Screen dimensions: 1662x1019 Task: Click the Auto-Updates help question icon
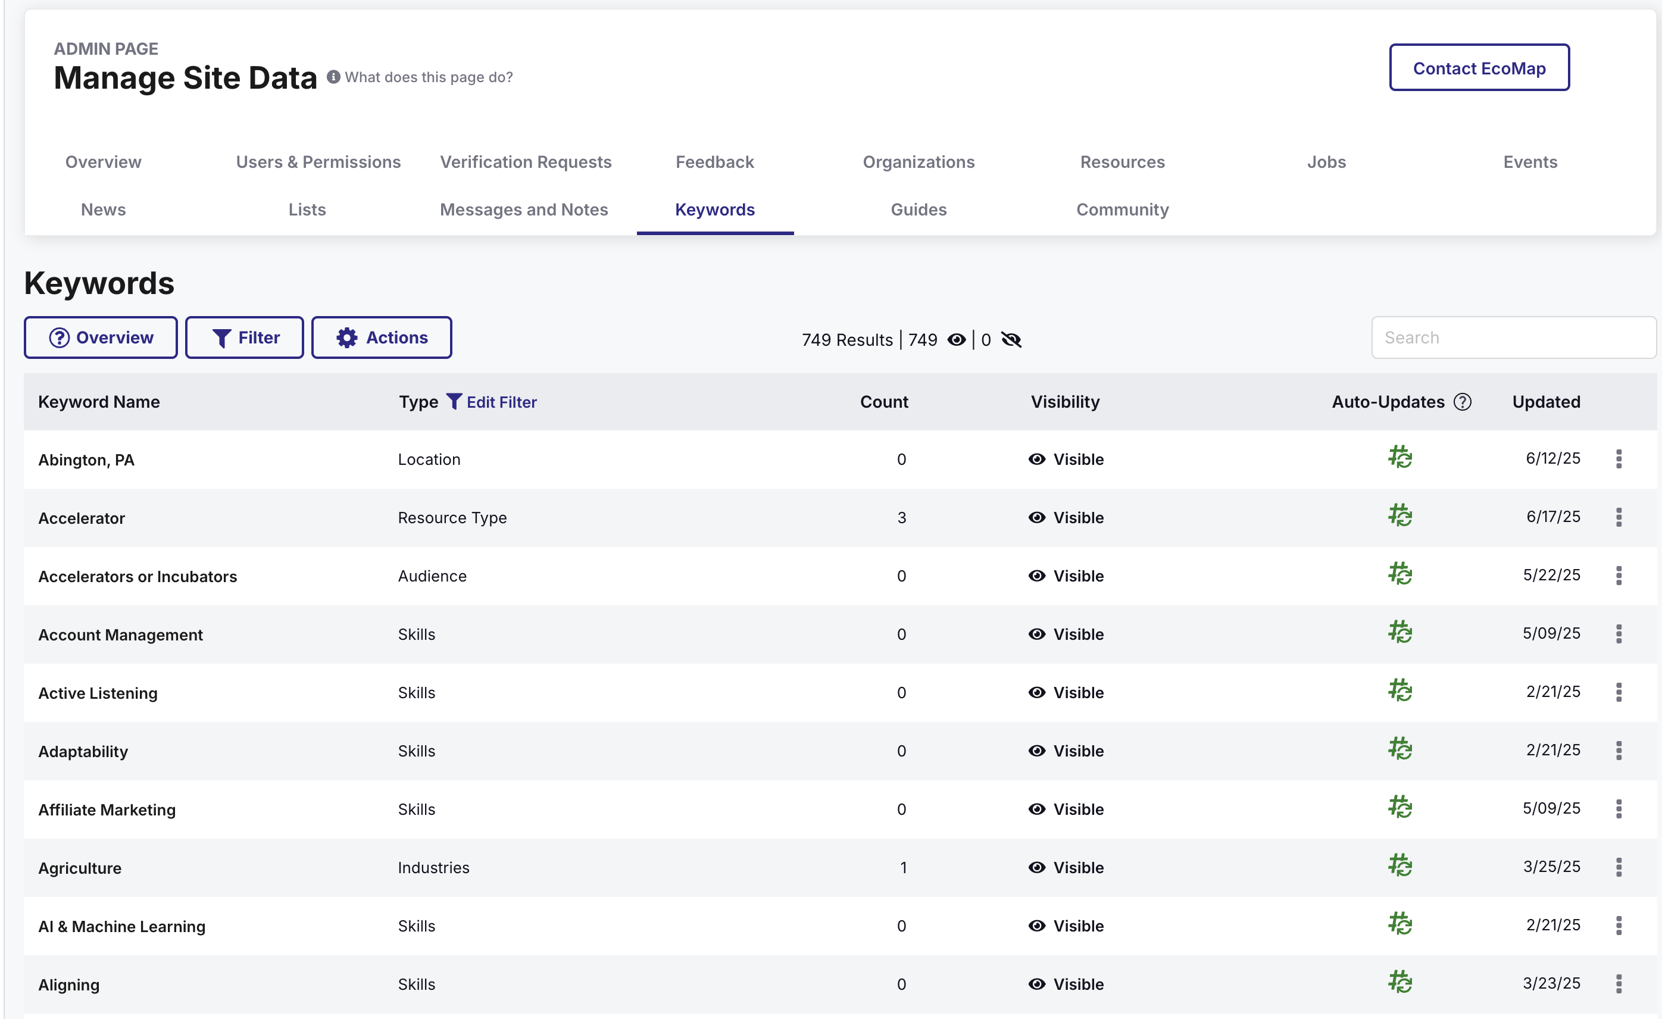pyautogui.click(x=1463, y=402)
